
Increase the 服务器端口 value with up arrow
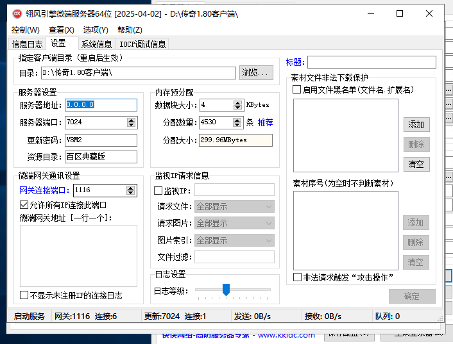(x=131, y=120)
